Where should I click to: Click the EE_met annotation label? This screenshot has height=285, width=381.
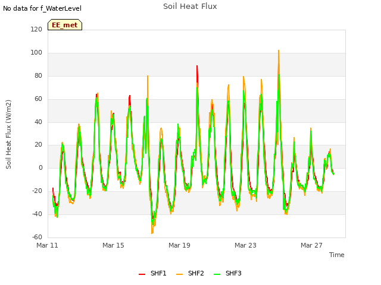(65, 25)
